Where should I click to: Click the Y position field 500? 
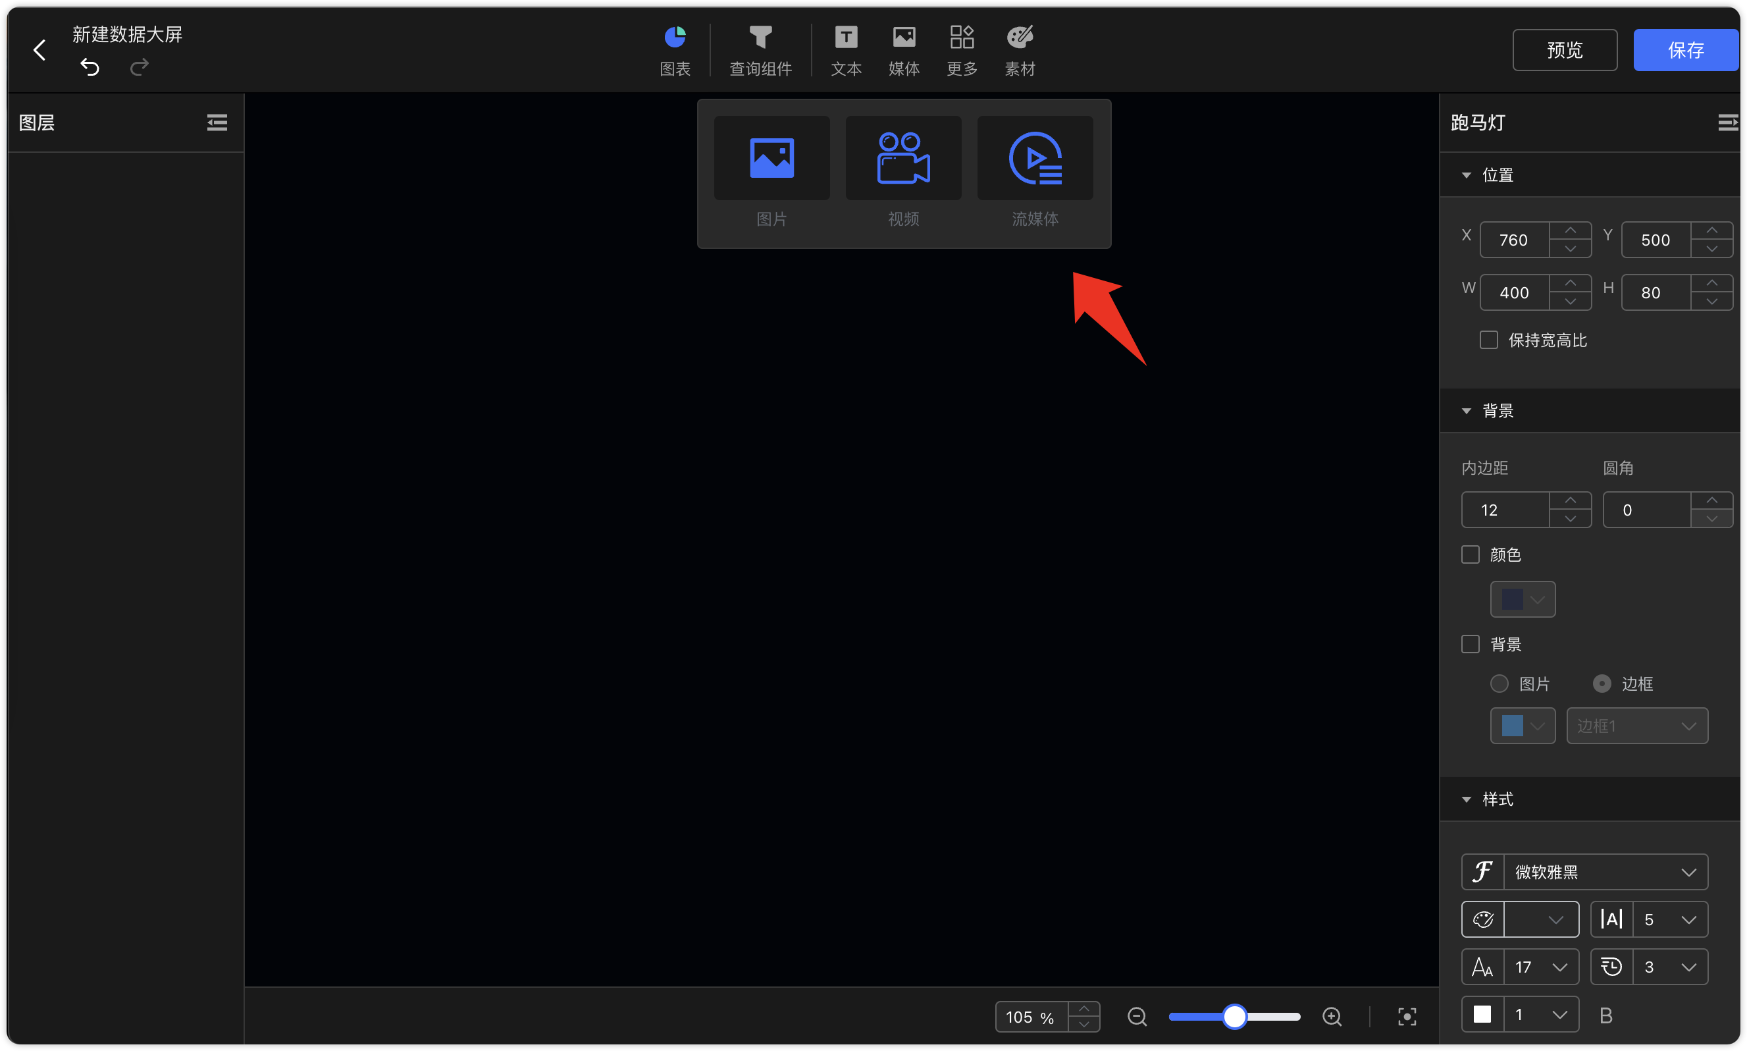point(1655,240)
